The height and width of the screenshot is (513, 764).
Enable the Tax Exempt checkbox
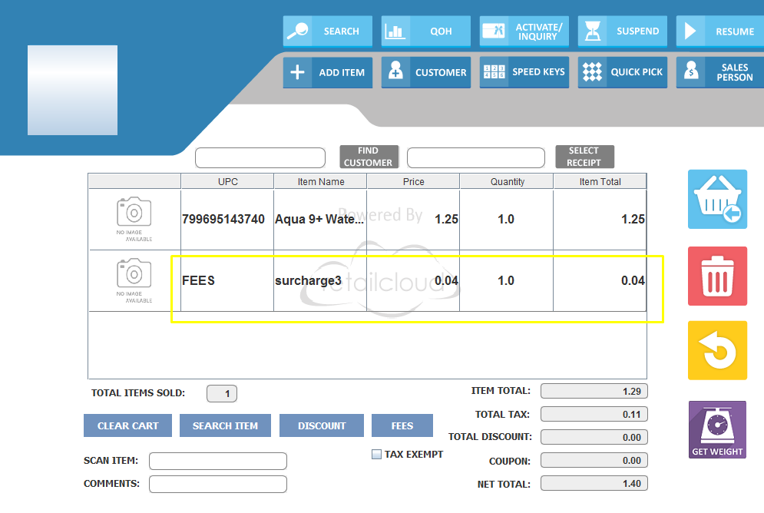pyautogui.click(x=376, y=455)
